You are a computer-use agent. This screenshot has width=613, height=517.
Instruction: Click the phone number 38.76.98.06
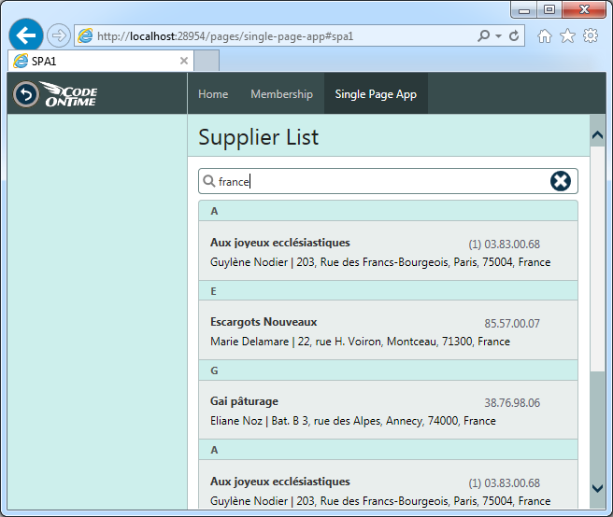[512, 402]
